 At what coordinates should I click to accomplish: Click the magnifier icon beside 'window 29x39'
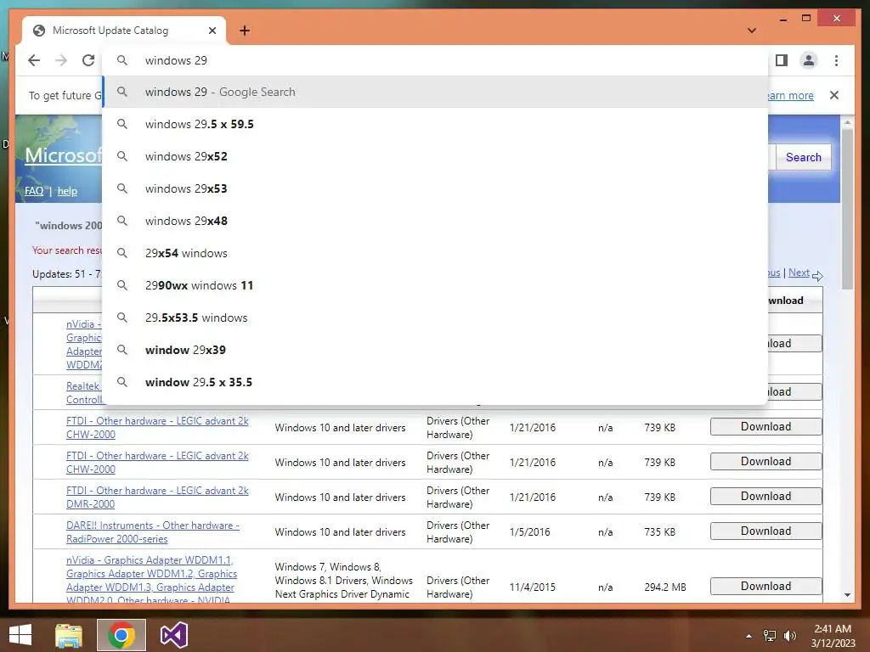click(x=122, y=350)
